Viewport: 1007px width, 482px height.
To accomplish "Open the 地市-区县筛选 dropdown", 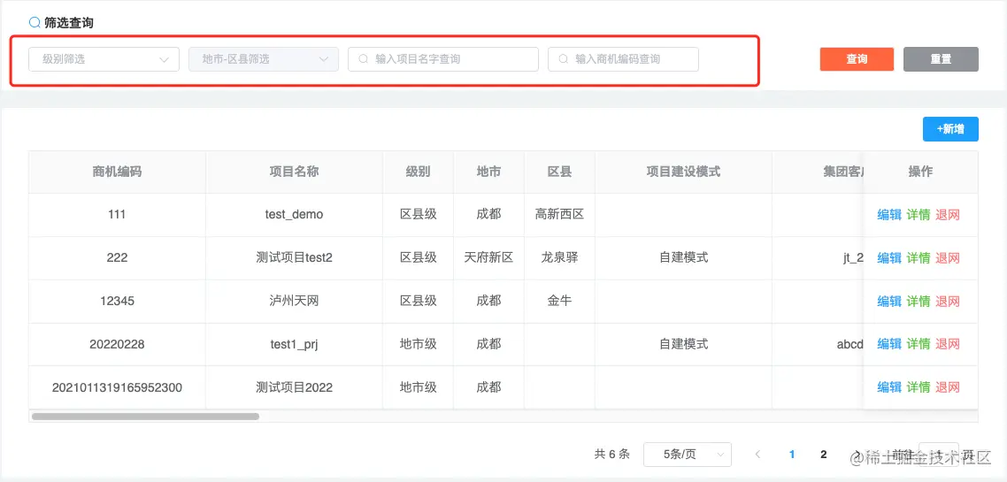I will click(264, 59).
